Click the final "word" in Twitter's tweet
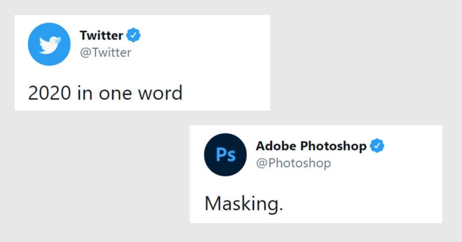462x242 pixels. coord(159,92)
